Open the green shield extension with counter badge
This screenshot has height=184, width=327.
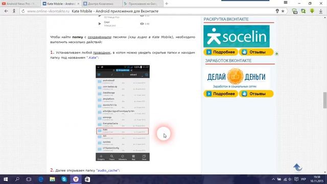click(294, 11)
